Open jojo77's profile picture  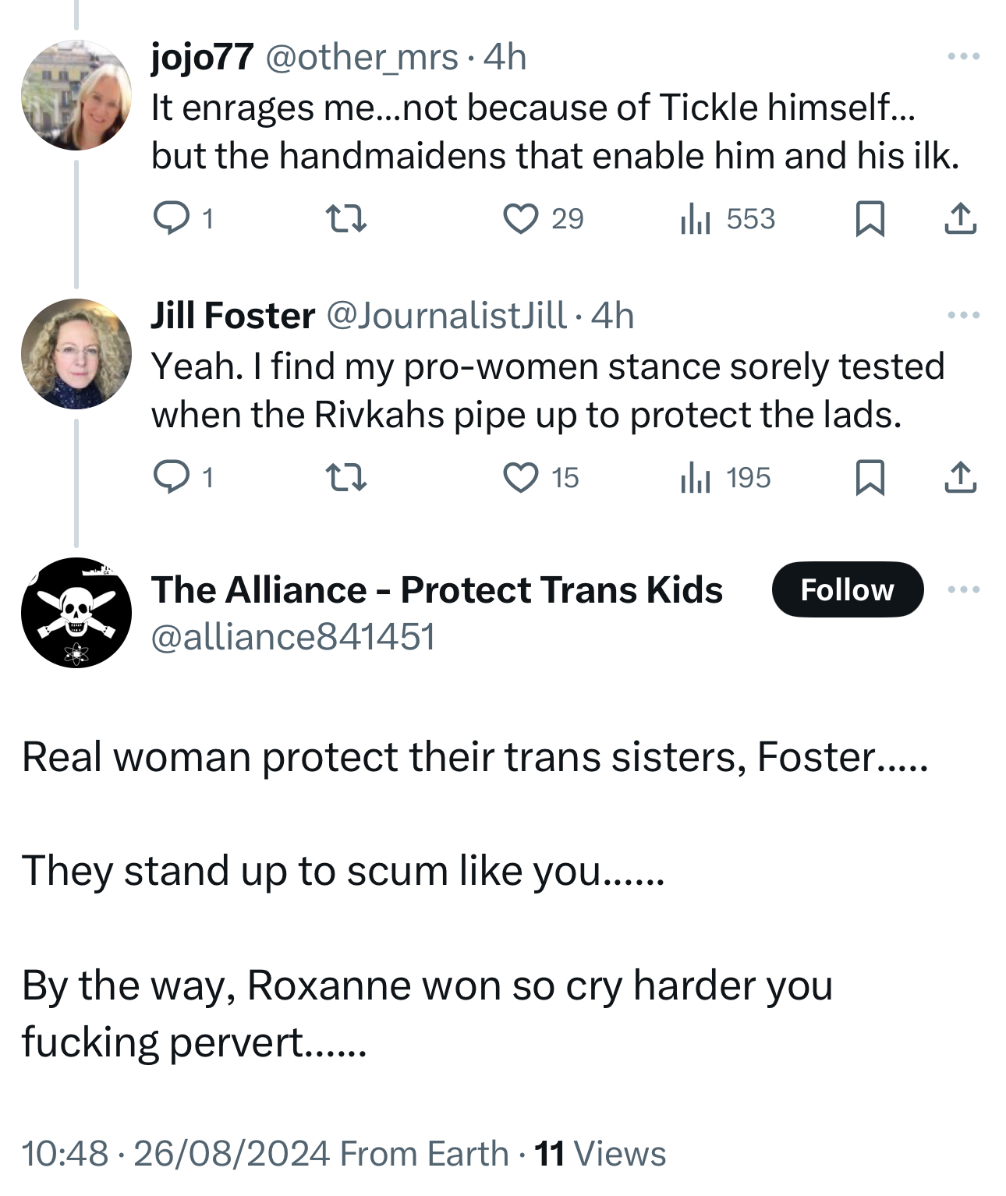tap(76, 95)
